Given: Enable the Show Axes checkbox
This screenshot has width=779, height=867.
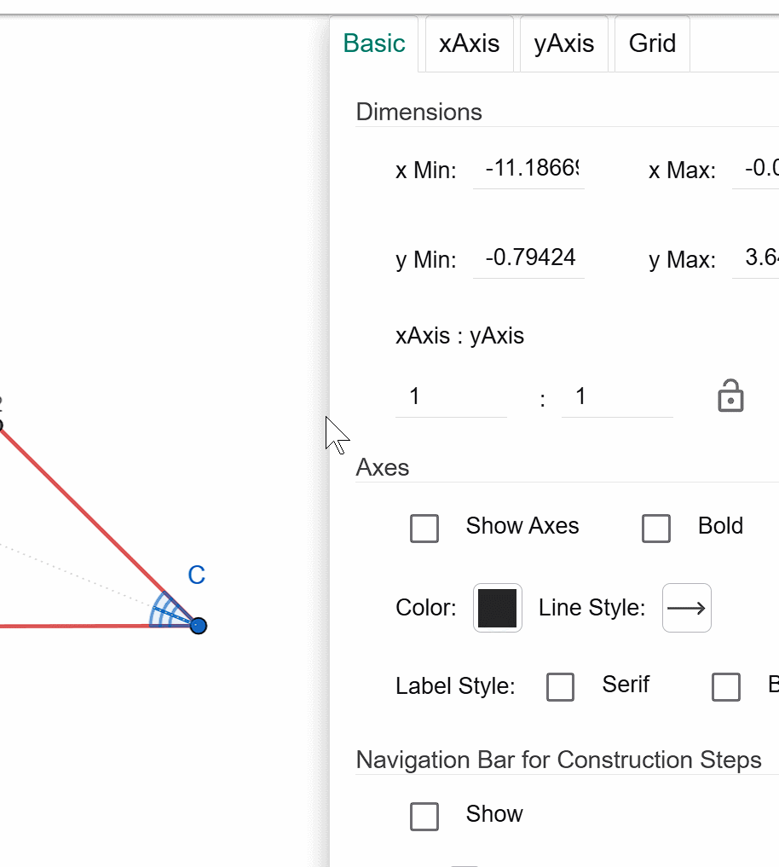Looking at the screenshot, I should (x=424, y=528).
